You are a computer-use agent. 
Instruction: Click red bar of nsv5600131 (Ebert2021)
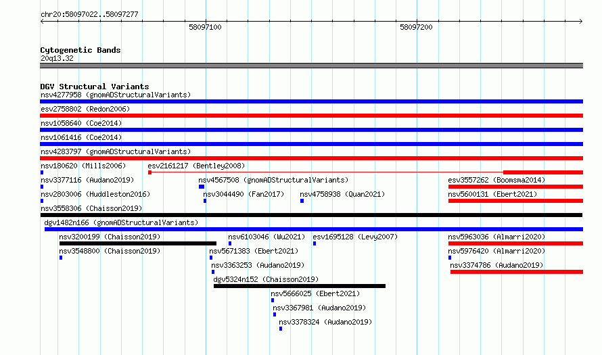[515, 201]
